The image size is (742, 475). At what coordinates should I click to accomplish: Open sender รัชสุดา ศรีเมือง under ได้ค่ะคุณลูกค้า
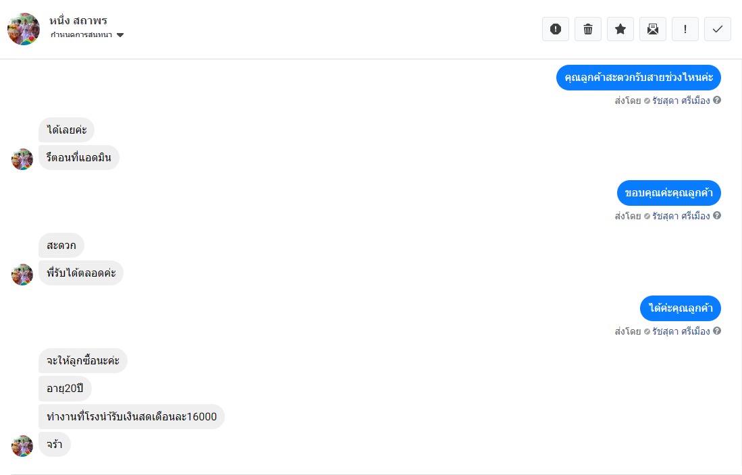click(681, 331)
